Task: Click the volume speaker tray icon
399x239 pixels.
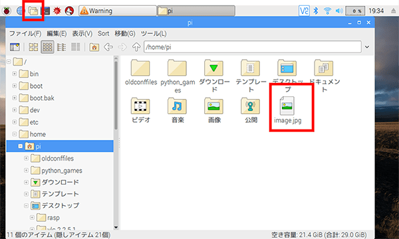Action: click(339, 11)
